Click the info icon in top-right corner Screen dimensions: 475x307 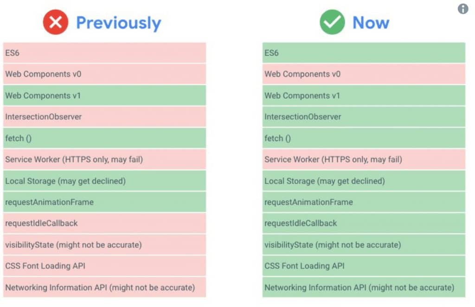click(462, 9)
